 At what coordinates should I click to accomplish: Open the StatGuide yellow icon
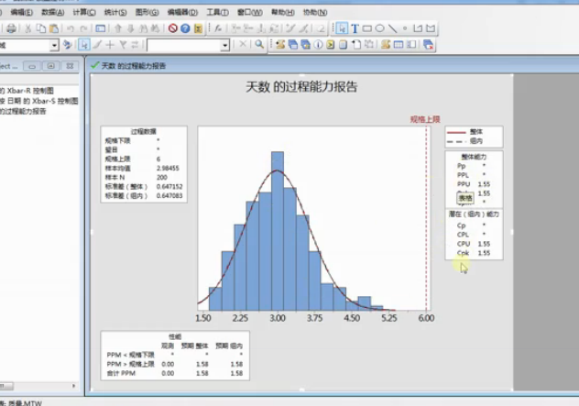(198, 28)
